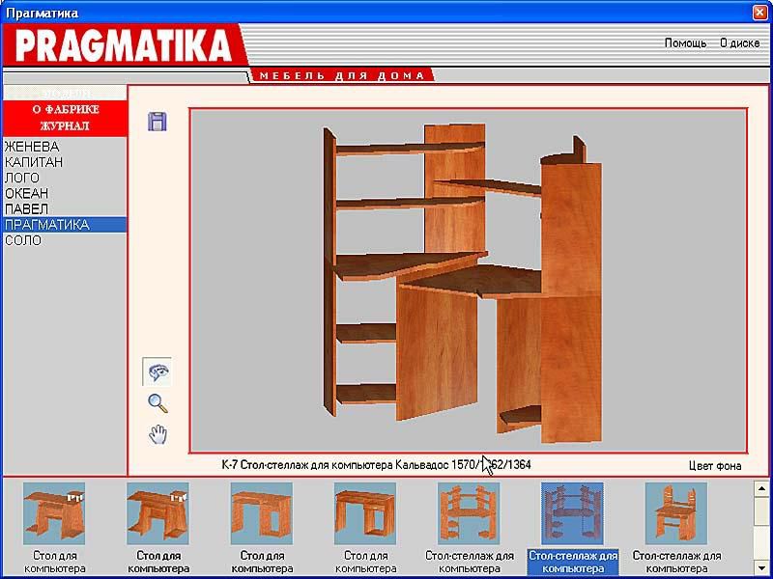Open the fifth thumbnail, first desk-shelf unit
Viewport: 773px width, 579px height.
[x=469, y=513]
